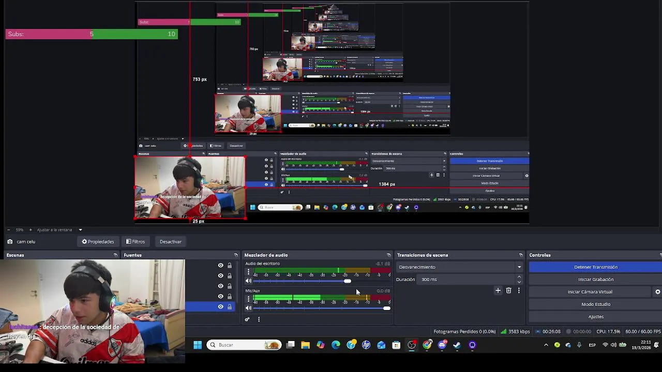
Task: Toggle visibility eye of the third source row
Action: 220,286
